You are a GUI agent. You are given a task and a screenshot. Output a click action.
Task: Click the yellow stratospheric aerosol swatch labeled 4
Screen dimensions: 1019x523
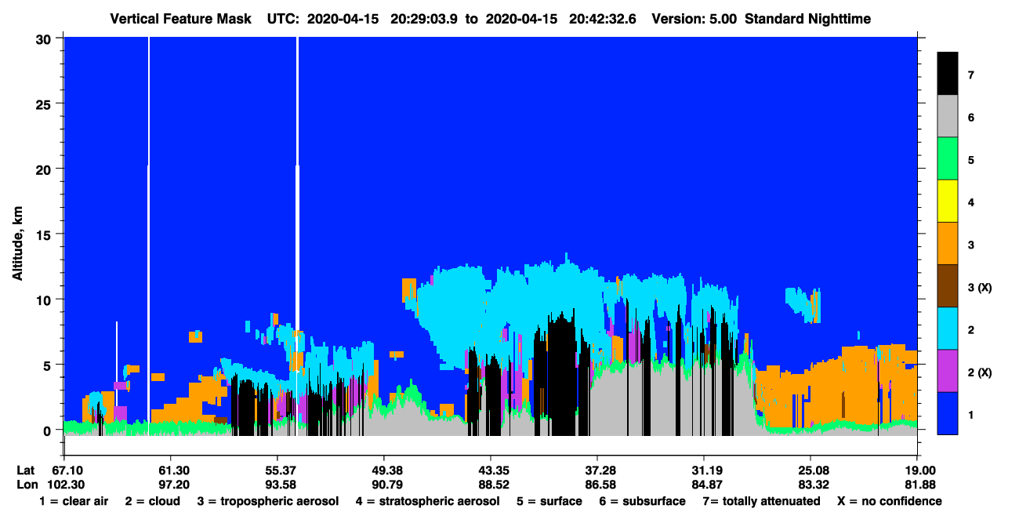(948, 202)
